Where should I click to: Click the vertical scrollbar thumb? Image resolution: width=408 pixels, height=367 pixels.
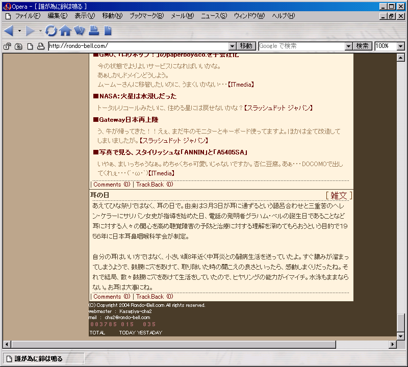[x=401, y=323]
